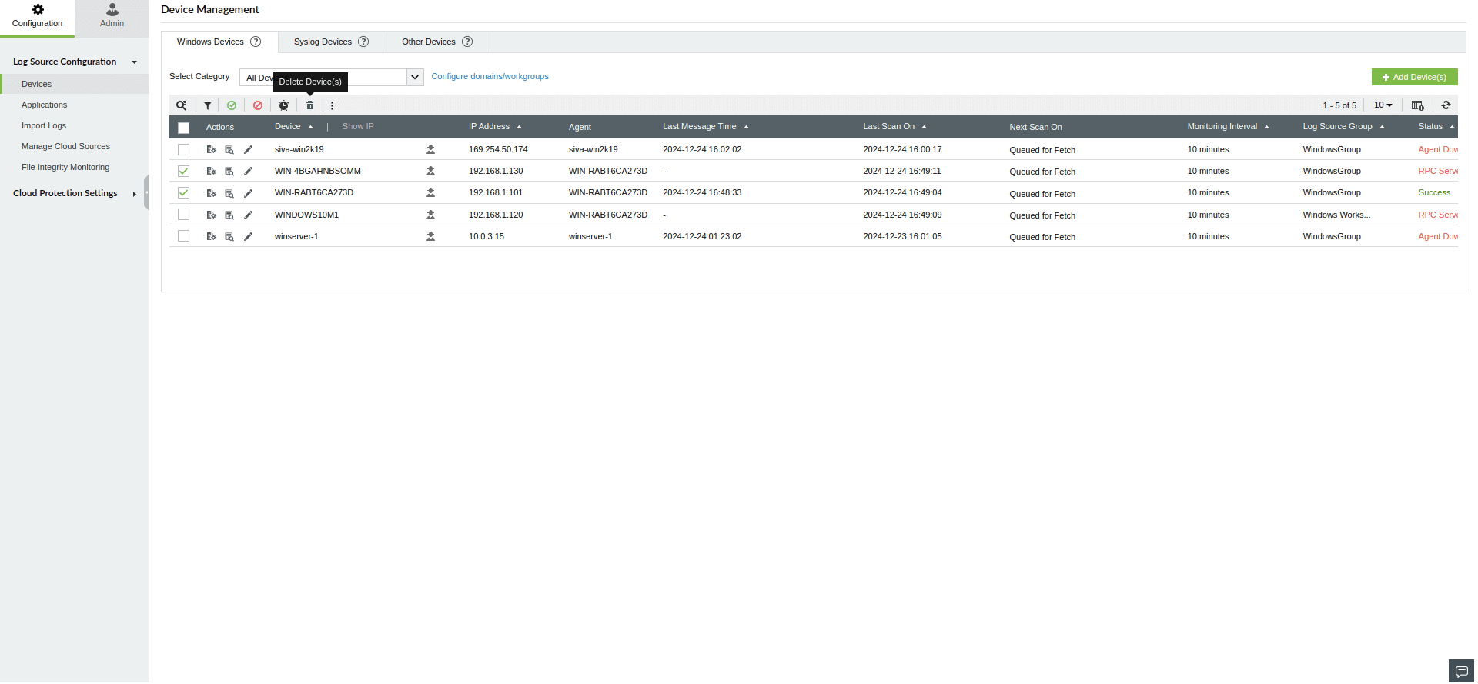
Task: Click the agent icon in the winserver-1 row
Action: pos(430,236)
